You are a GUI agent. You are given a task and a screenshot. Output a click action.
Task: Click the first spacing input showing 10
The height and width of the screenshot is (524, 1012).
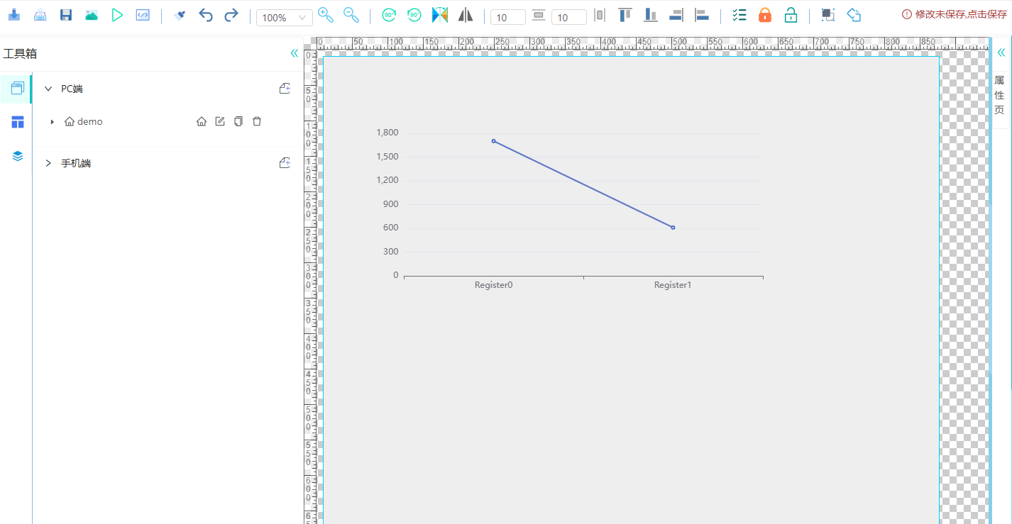pos(508,17)
